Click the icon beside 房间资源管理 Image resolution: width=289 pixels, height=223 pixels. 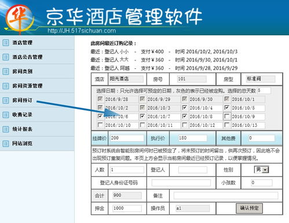tap(6, 86)
